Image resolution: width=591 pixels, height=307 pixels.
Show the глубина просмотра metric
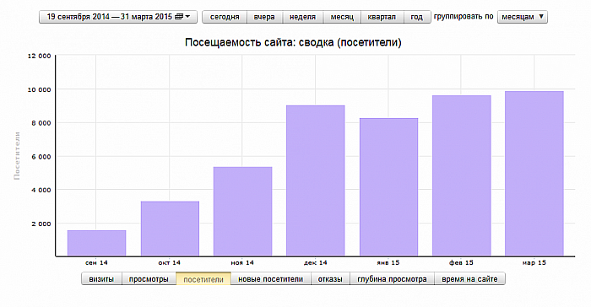point(392,279)
